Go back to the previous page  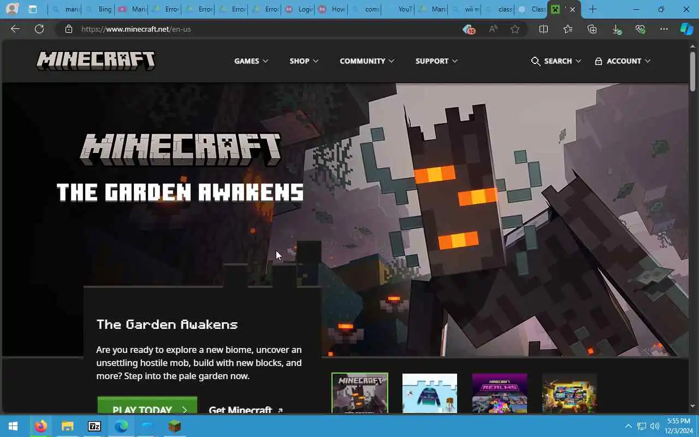[15, 29]
